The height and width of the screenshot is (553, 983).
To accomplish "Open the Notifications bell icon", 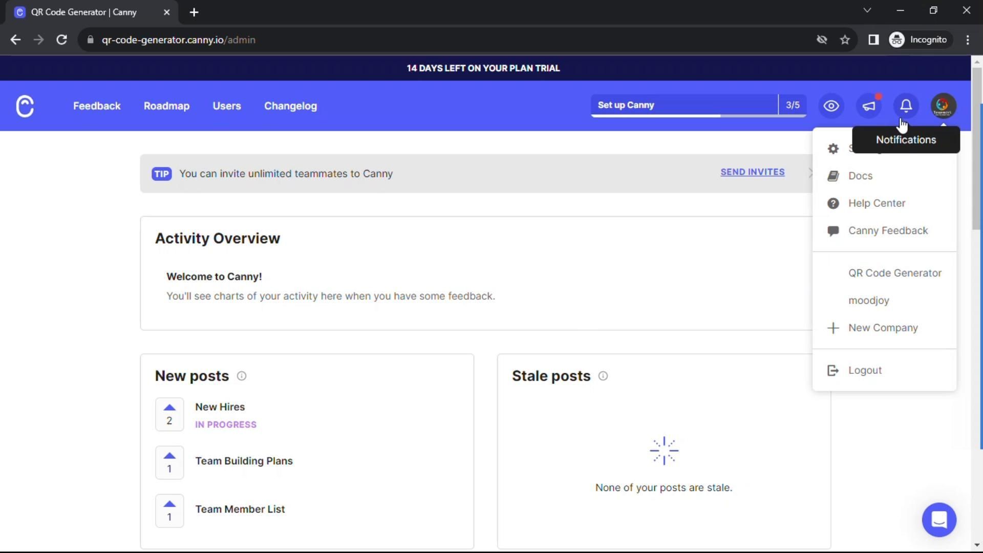I will 906,106.
